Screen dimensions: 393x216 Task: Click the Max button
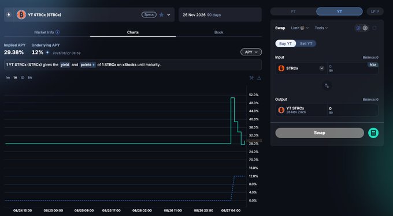click(373, 65)
